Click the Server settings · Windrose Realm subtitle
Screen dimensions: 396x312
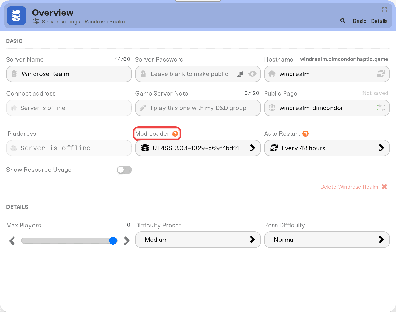(83, 22)
